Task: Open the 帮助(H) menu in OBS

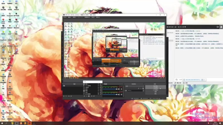Action: 98,17
